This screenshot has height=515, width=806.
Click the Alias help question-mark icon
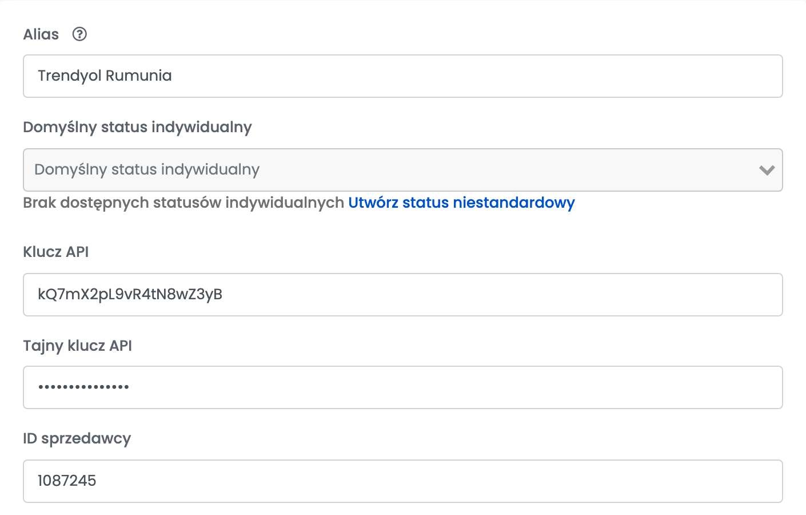coord(79,34)
